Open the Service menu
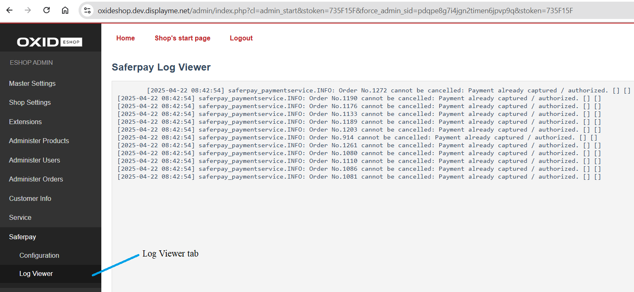The image size is (634, 292). coord(20,217)
